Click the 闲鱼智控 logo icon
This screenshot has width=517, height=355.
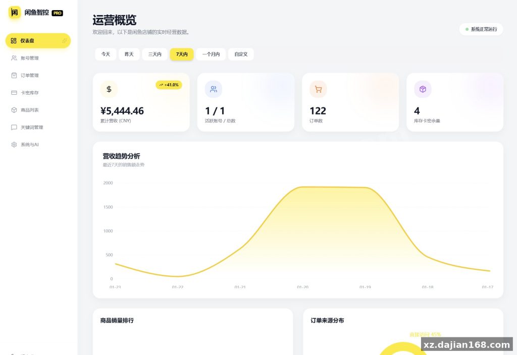(x=14, y=13)
